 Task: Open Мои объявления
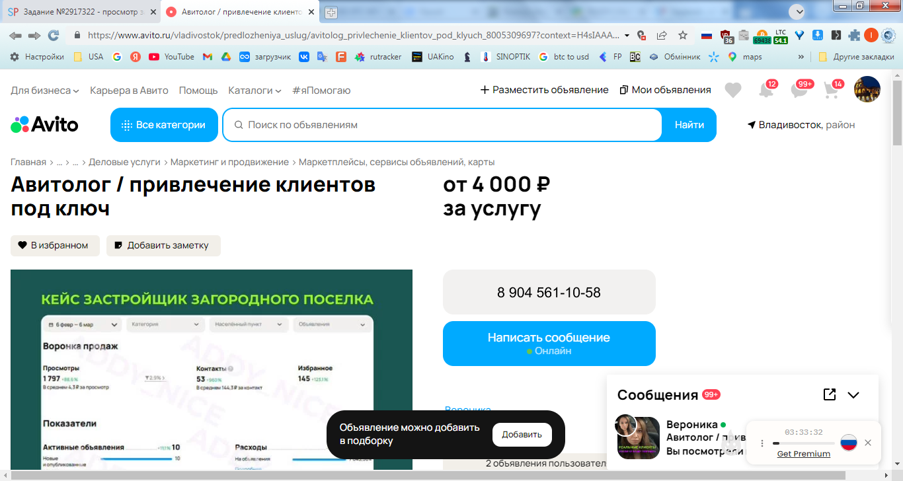click(x=665, y=90)
